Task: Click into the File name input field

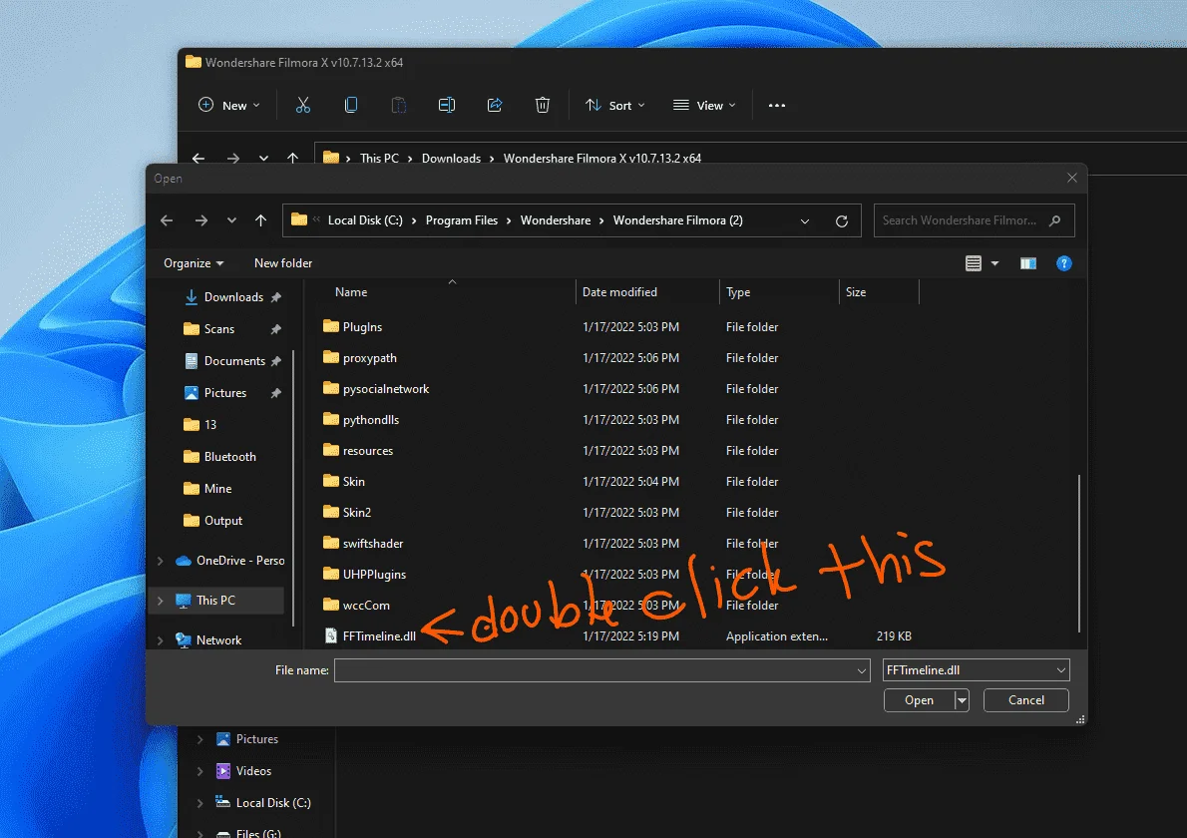Action: [x=601, y=670]
